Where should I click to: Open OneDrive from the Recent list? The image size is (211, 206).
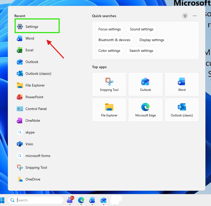click(33, 179)
